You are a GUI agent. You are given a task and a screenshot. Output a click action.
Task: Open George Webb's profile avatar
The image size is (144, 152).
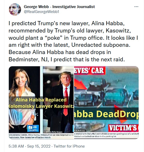pos(15,9)
